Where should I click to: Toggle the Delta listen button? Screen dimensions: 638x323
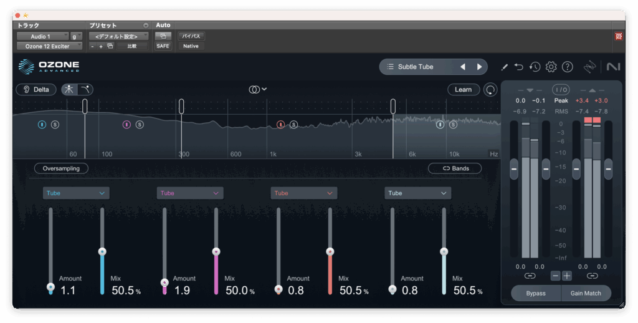coord(36,90)
